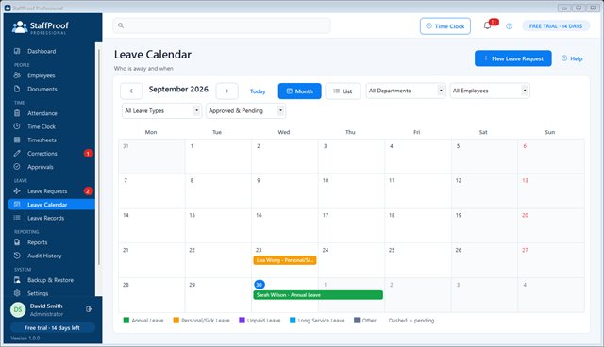
Task: Open the All Departments dropdown
Action: pyautogui.click(x=406, y=91)
